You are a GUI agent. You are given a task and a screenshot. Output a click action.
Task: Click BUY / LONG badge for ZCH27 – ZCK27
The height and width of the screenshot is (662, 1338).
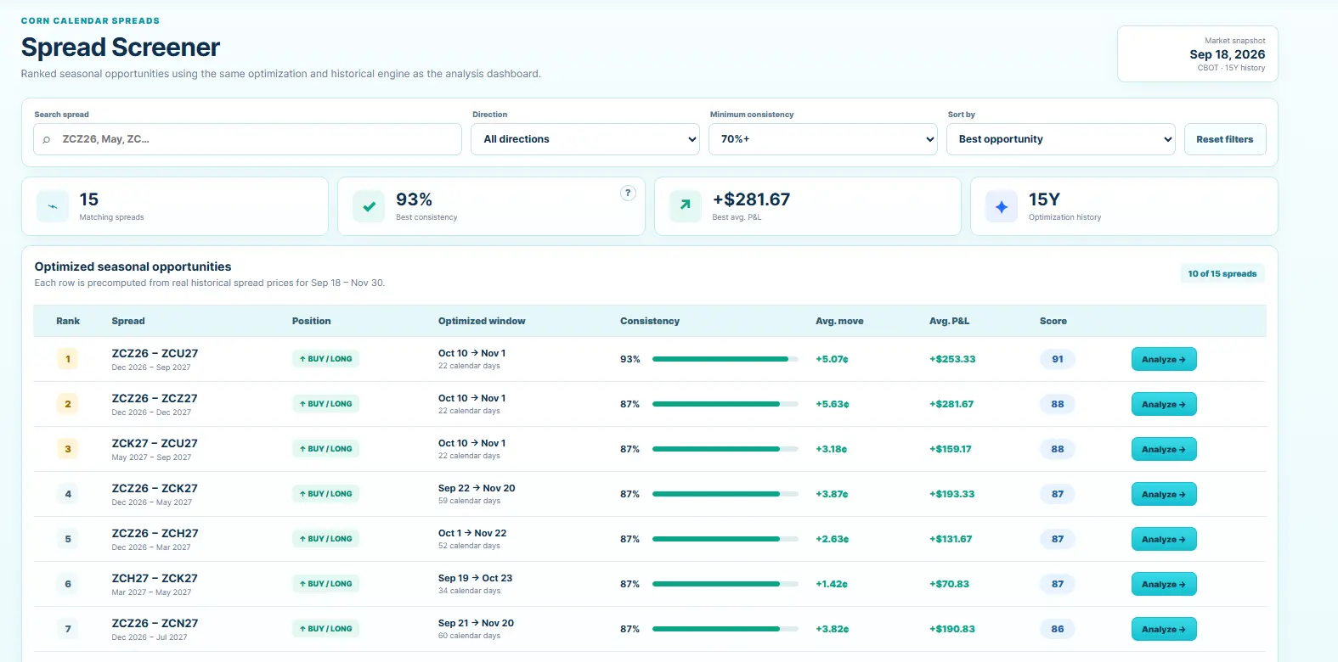click(x=325, y=584)
